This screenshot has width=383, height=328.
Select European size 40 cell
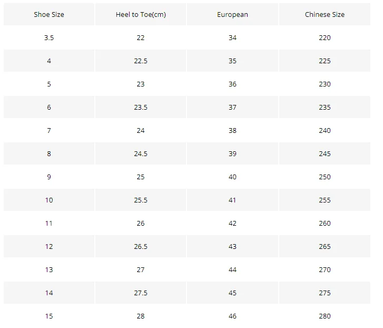click(232, 177)
